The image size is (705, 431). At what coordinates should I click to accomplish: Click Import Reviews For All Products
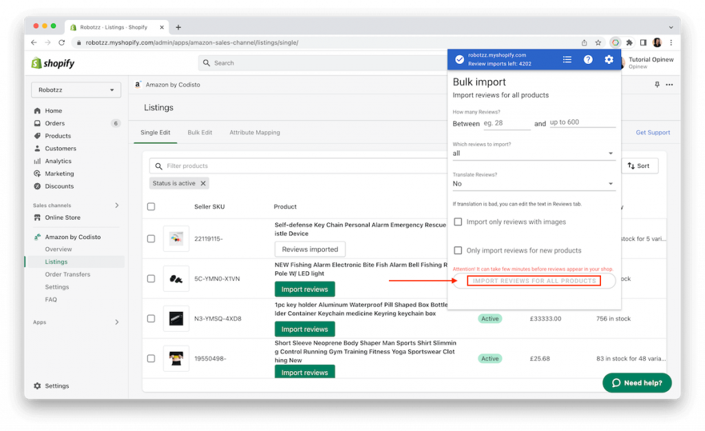point(534,281)
